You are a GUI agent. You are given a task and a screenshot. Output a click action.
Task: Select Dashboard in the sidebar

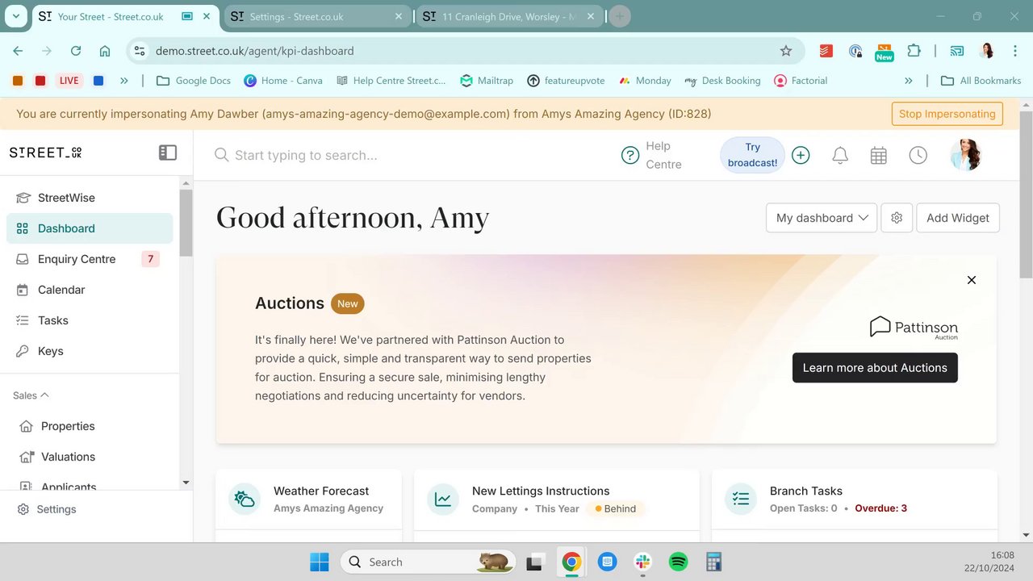pos(90,228)
